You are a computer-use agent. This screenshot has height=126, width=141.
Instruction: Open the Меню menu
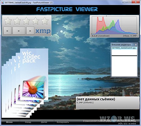click(x=9, y=122)
